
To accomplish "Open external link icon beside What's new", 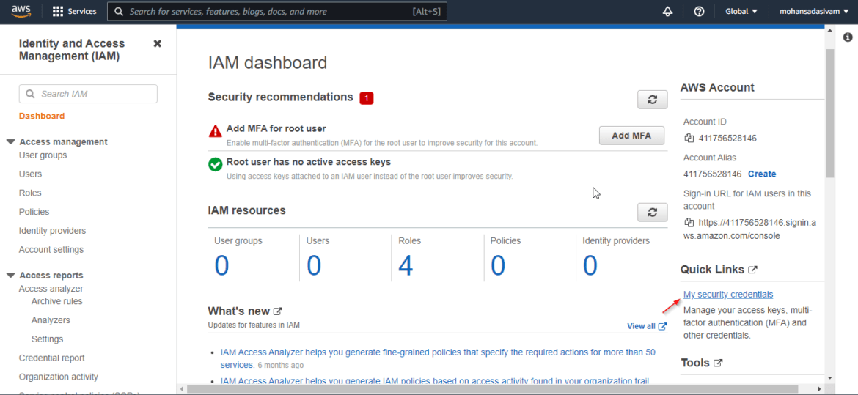I will pyautogui.click(x=277, y=311).
